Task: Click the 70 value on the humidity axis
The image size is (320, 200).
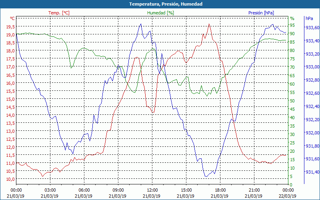Action: [x=292, y=67]
